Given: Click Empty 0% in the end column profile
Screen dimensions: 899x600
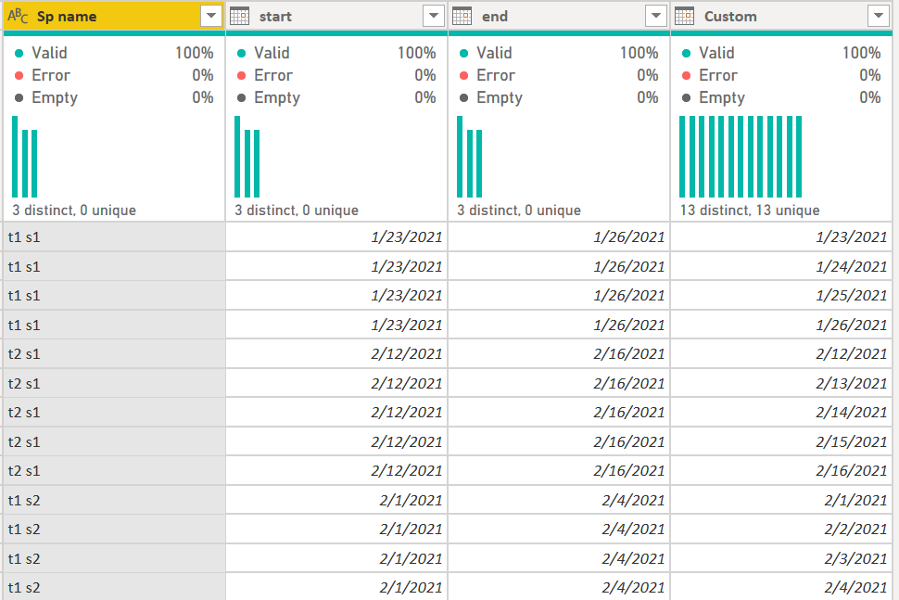Looking at the screenshot, I should [x=559, y=97].
